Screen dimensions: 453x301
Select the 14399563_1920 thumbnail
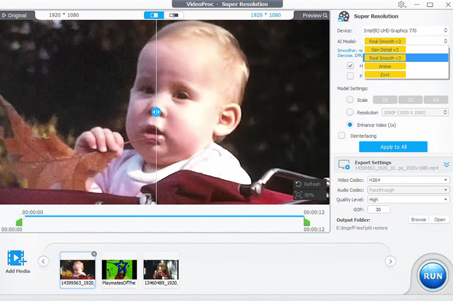coord(78,270)
